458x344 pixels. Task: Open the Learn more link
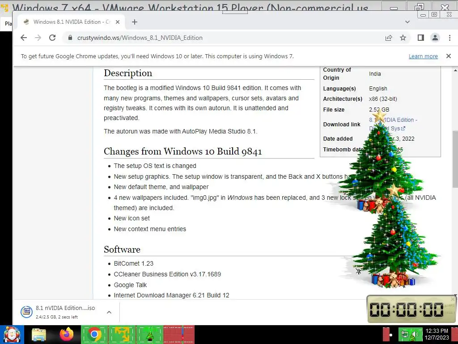pyautogui.click(x=423, y=56)
